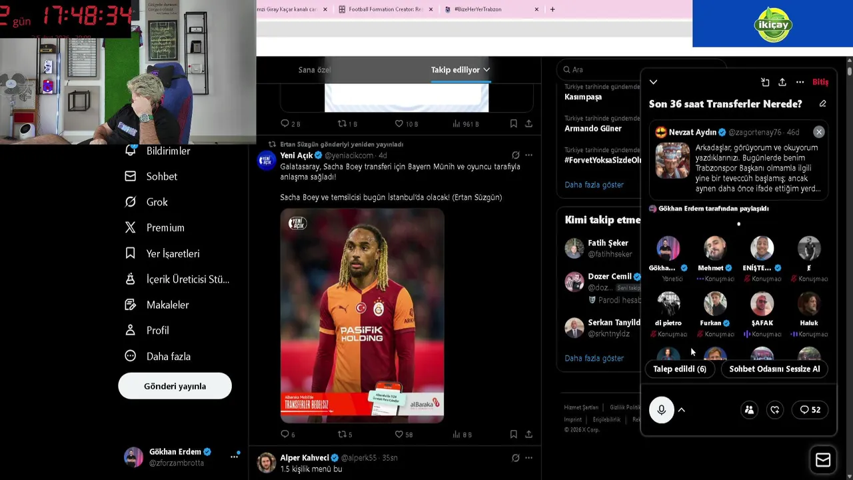Open Sohbet messages in sidebar
853x480 pixels.
pos(151,177)
